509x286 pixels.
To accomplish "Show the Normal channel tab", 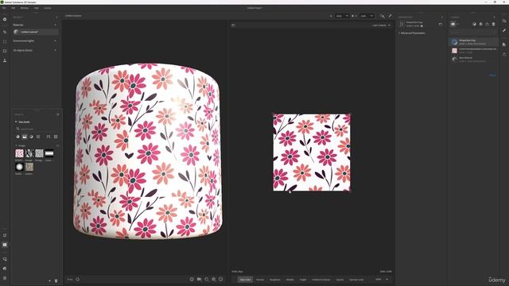I will 260,280.
